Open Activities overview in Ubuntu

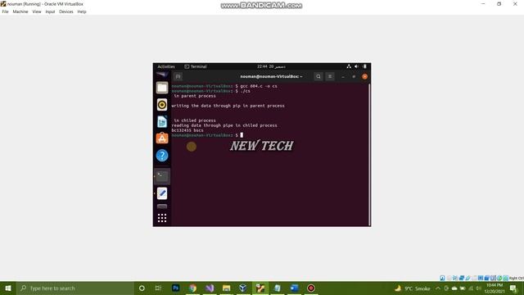tap(166, 66)
